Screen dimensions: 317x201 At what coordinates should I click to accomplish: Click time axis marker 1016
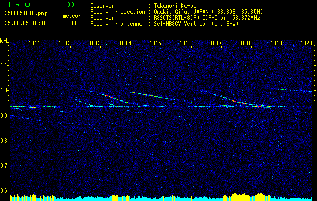(185, 43)
